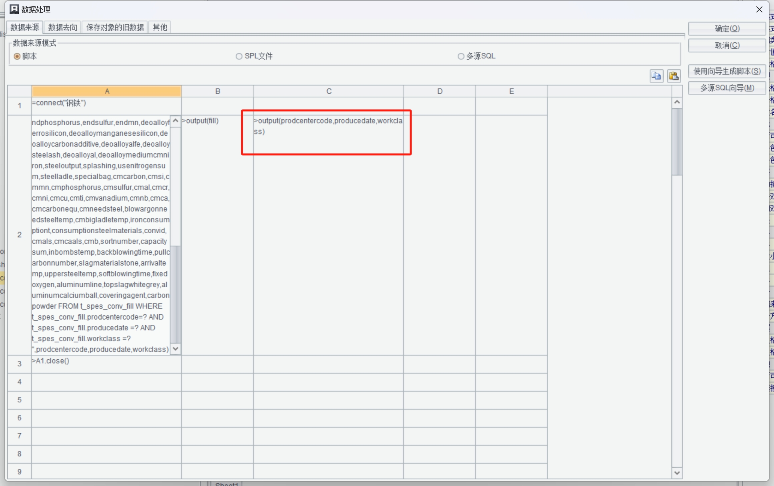The width and height of the screenshot is (774, 486).
Task: Click the copy icon above the grid
Action: pos(656,76)
